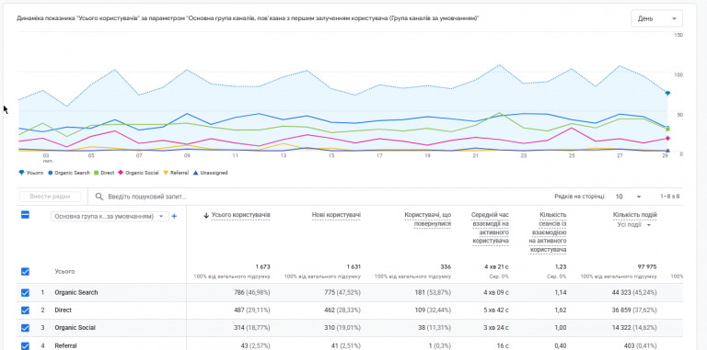This screenshot has height=350, width=707.
Task: Open rows per page dropdown showing 10
Action: 628,197
